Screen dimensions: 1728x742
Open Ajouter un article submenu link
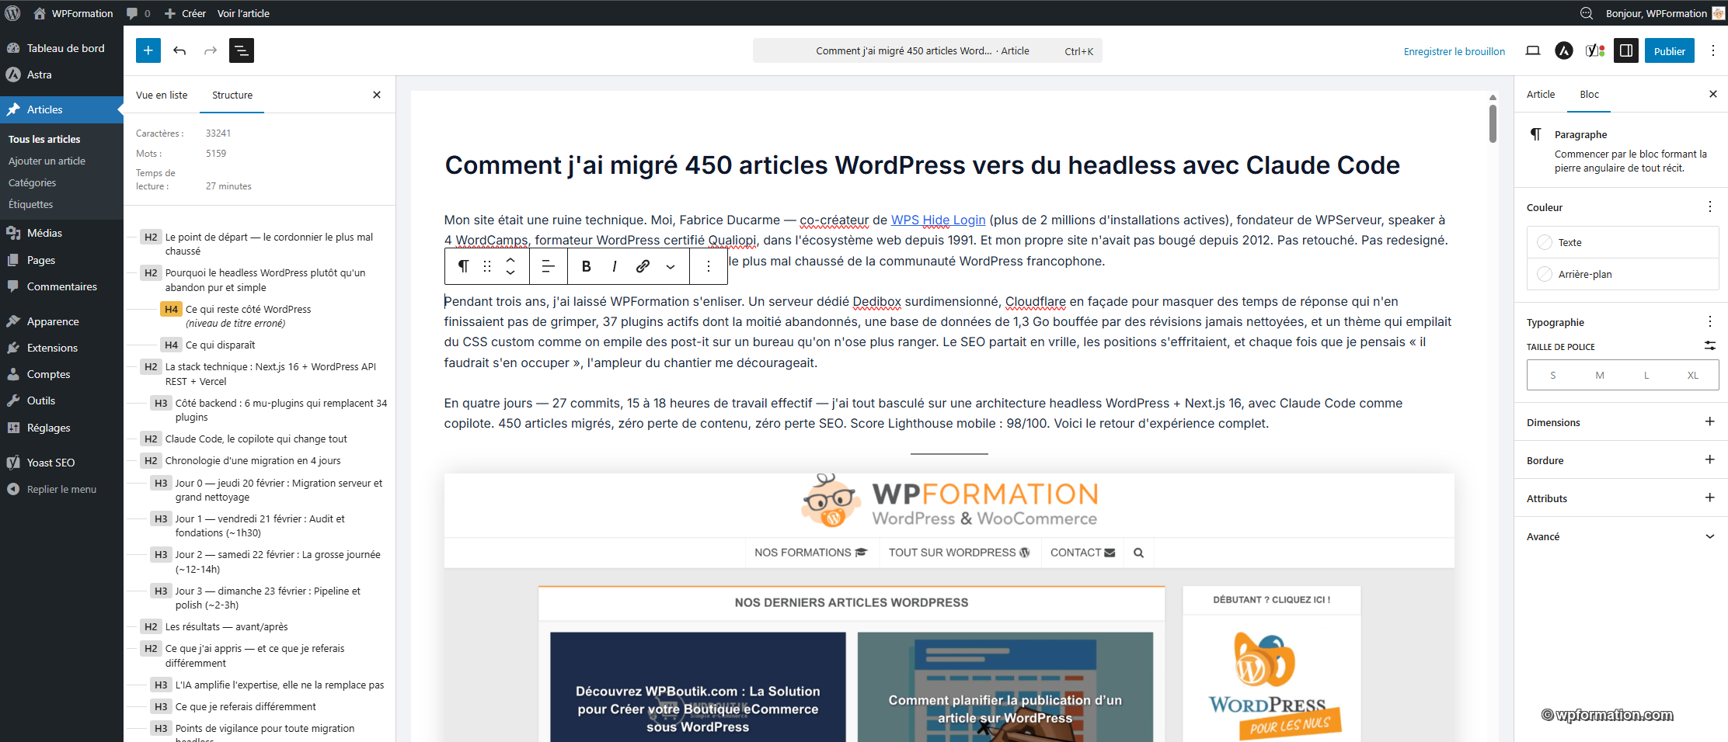click(47, 161)
